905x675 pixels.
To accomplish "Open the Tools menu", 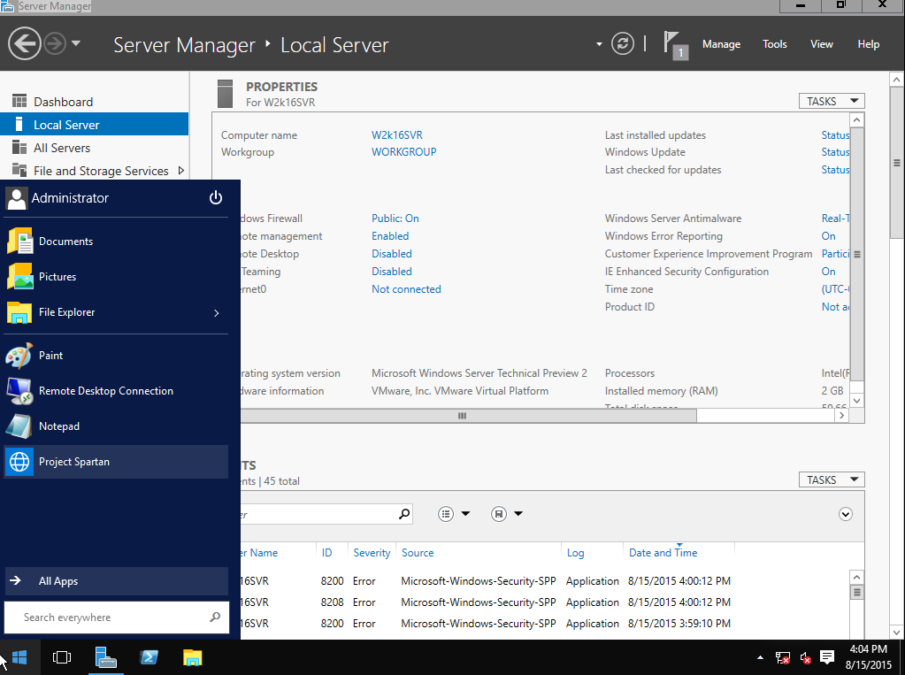I will click(774, 43).
